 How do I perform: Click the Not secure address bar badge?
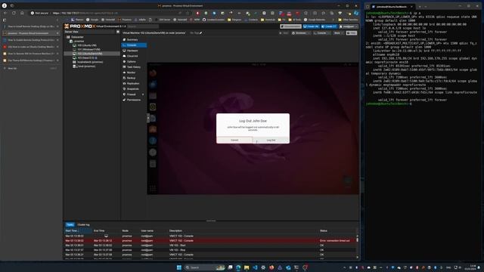pos(39,13)
